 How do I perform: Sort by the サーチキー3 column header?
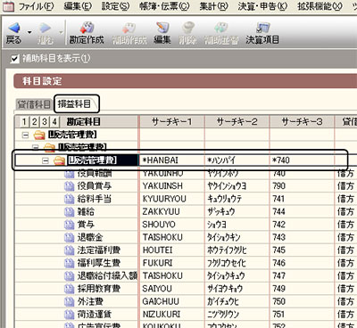pyautogui.click(x=302, y=121)
